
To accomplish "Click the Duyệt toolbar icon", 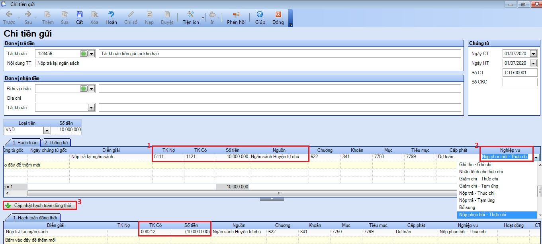I will [167, 15].
